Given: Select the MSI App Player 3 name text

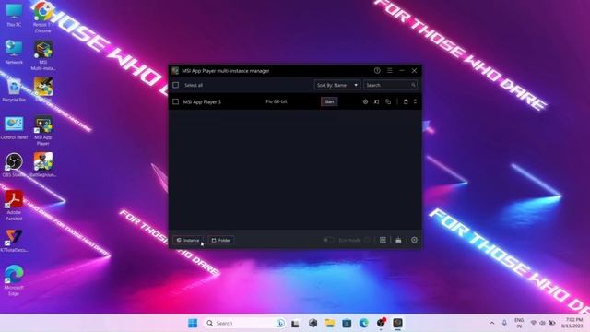Looking at the screenshot, I should point(202,101).
